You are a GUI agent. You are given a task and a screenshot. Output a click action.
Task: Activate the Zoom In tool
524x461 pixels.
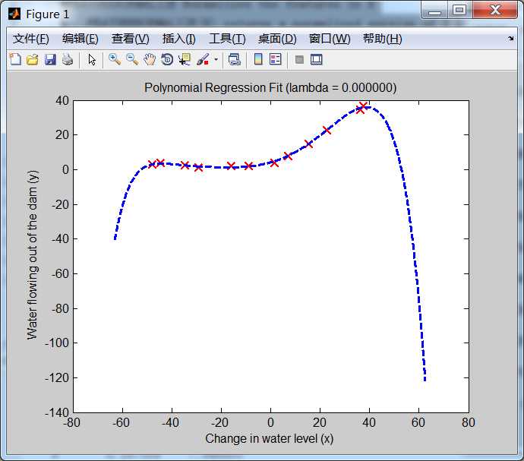115,59
